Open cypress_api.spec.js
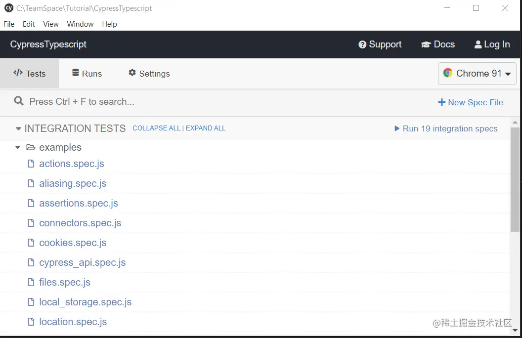The image size is (522, 338). pos(82,263)
